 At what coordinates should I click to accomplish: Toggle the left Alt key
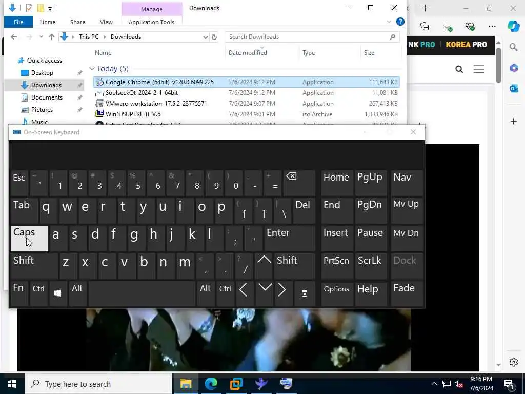pyautogui.click(x=78, y=293)
